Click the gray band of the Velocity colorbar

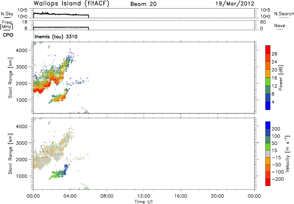point(268,154)
